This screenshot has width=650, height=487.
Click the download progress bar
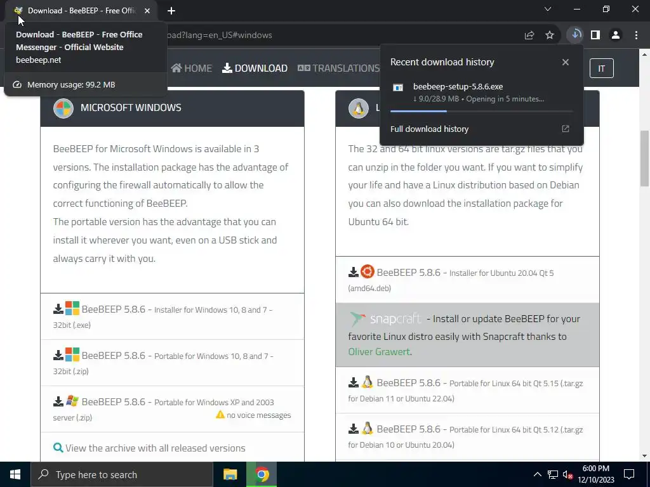tap(481, 111)
